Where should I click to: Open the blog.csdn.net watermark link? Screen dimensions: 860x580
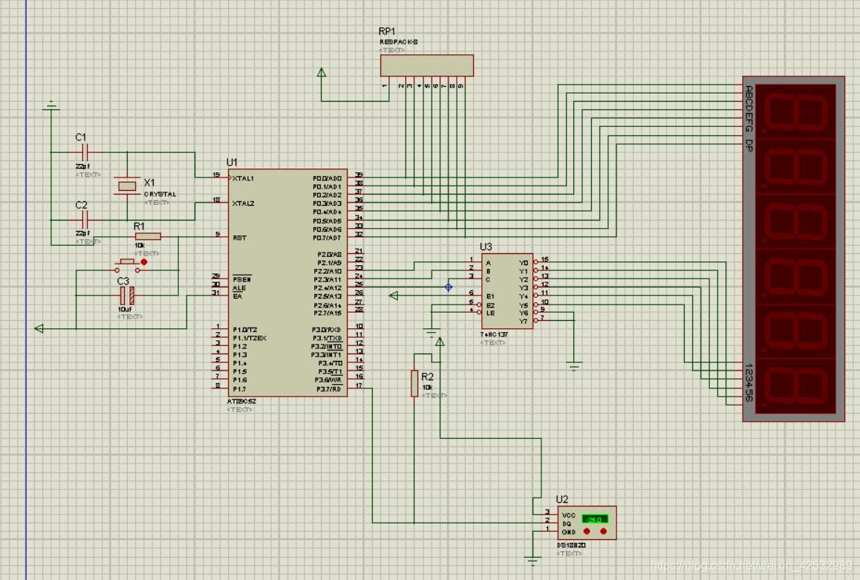coord(750,567)
